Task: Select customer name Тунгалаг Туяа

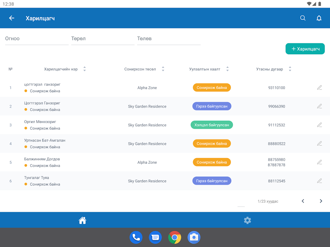Action: coord(36,178)
